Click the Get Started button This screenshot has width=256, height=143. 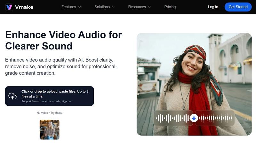click(238, 7)
